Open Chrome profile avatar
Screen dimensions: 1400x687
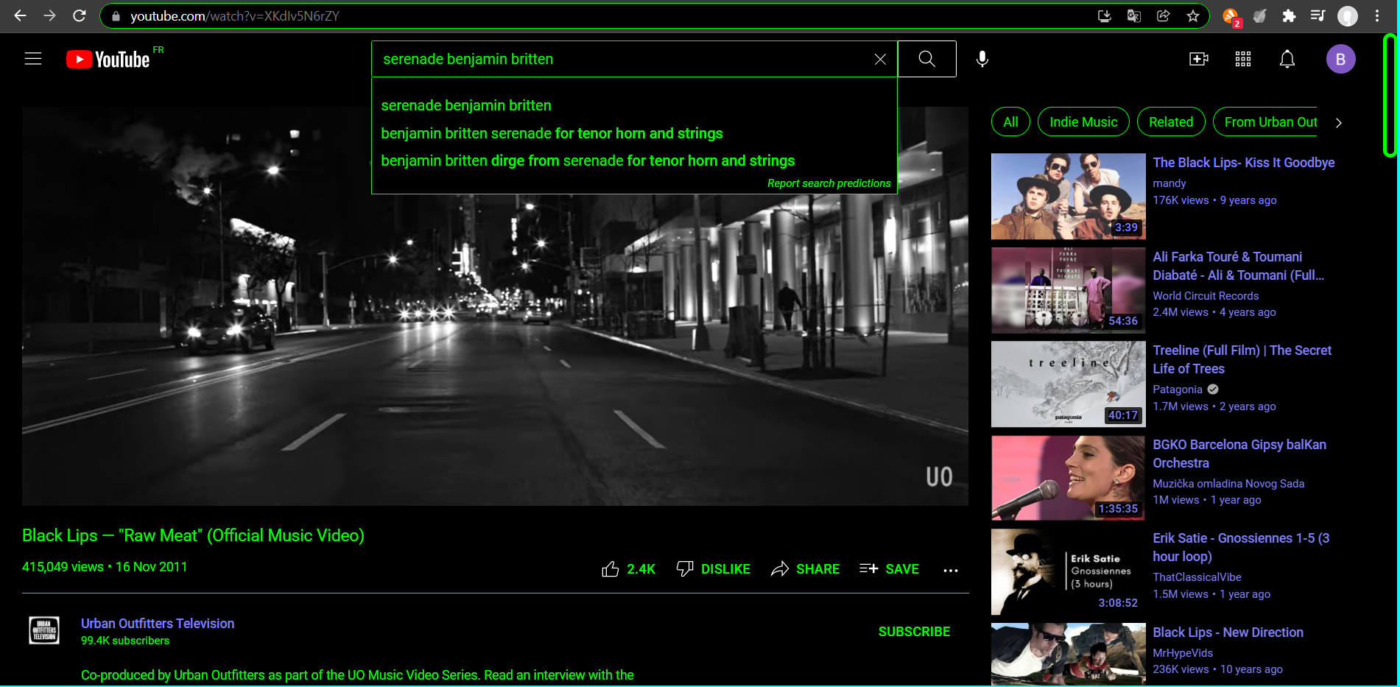(x=1347, y=15)
